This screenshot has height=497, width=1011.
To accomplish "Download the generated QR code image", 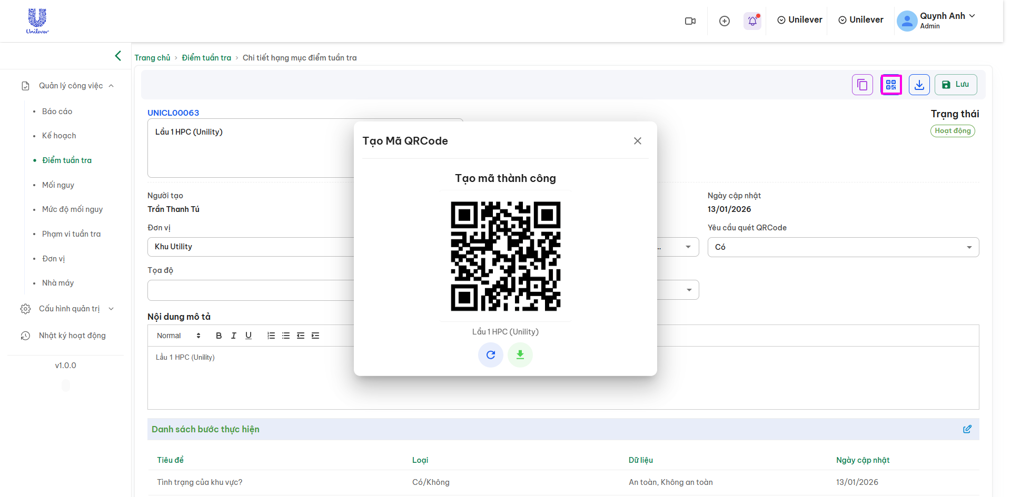I will click(520, 355).
